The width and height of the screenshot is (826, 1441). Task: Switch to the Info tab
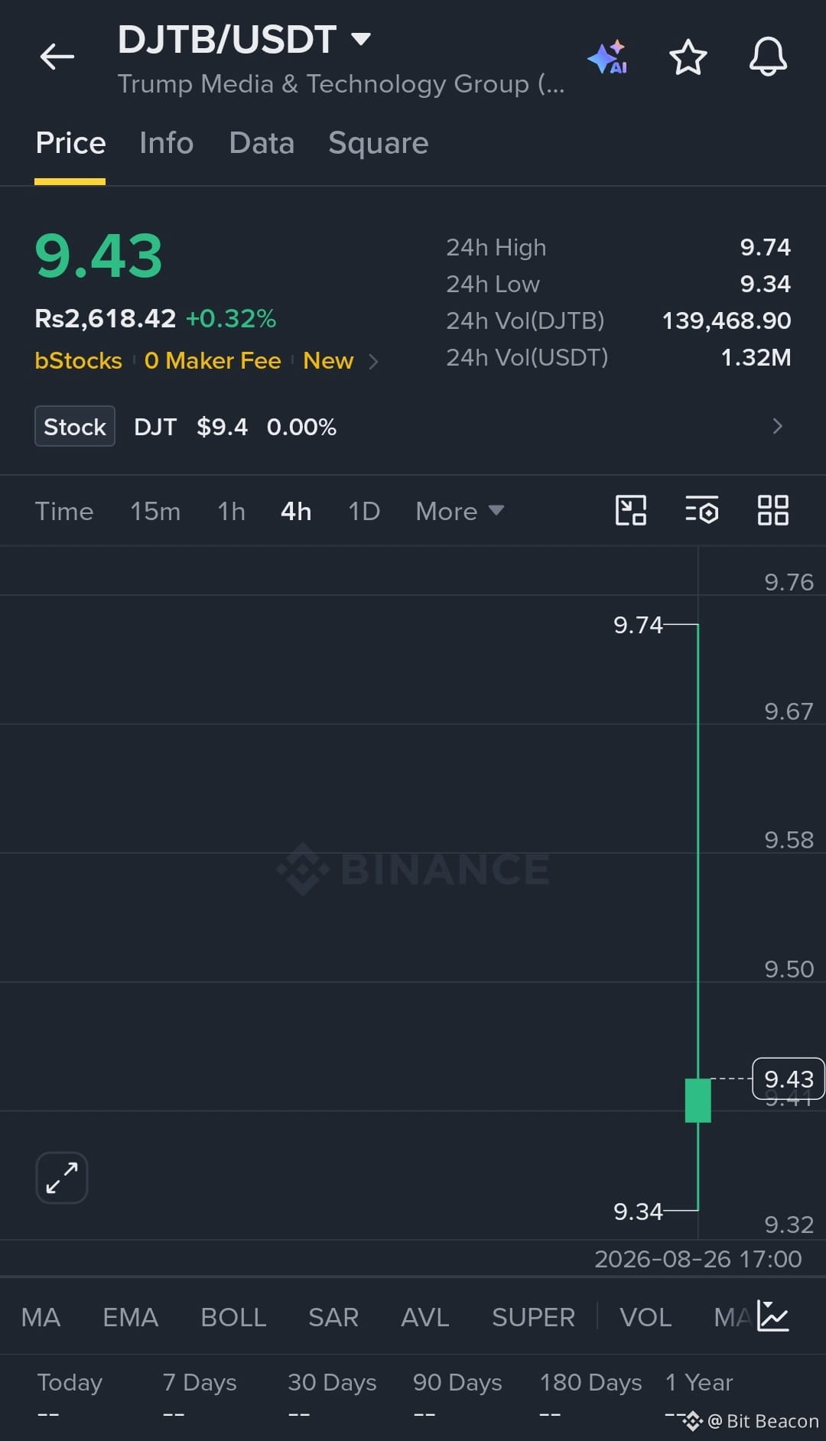(166, 143)
